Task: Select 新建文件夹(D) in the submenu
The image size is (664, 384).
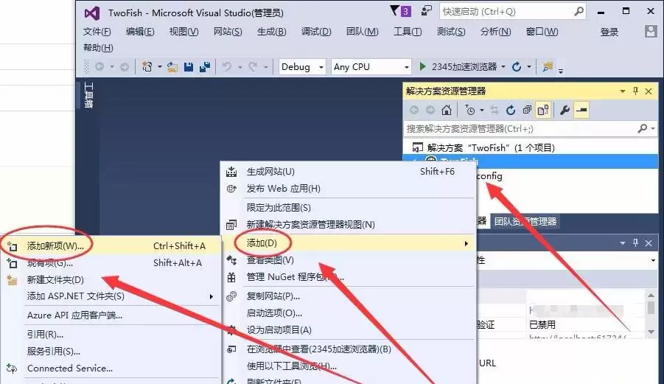Action: tap(112, 280)
